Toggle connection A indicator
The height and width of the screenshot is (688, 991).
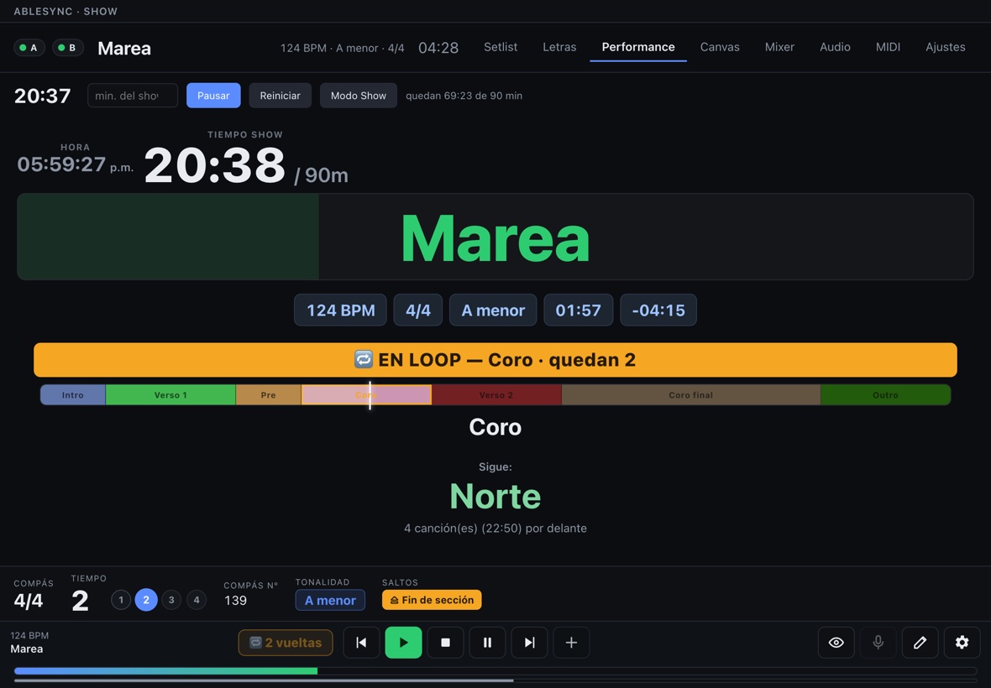[x=29, y=47]
